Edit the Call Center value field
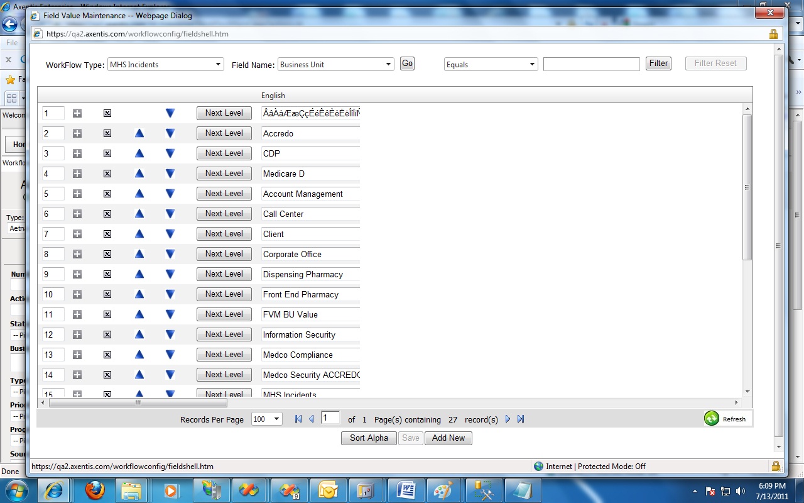Viewport: 804px width, 503px height. coord(311,214)
